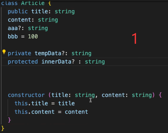The width and height of the screenshot is (168, 133).
Task: Click the public keyword before title
Action: click(x=18, y=11)
